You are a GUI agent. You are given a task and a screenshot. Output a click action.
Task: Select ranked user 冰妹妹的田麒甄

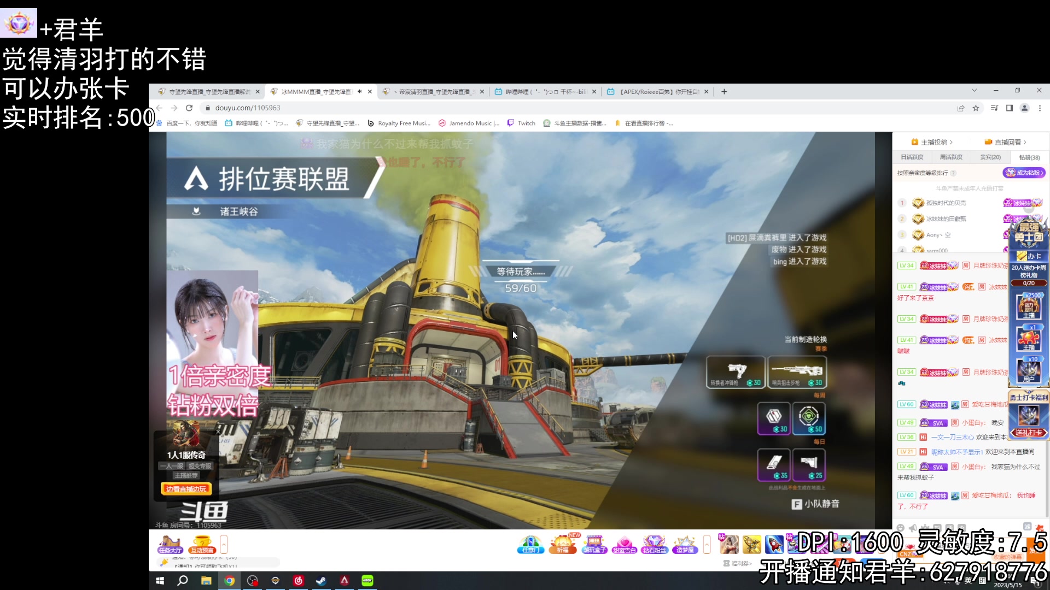coord(946,219)
